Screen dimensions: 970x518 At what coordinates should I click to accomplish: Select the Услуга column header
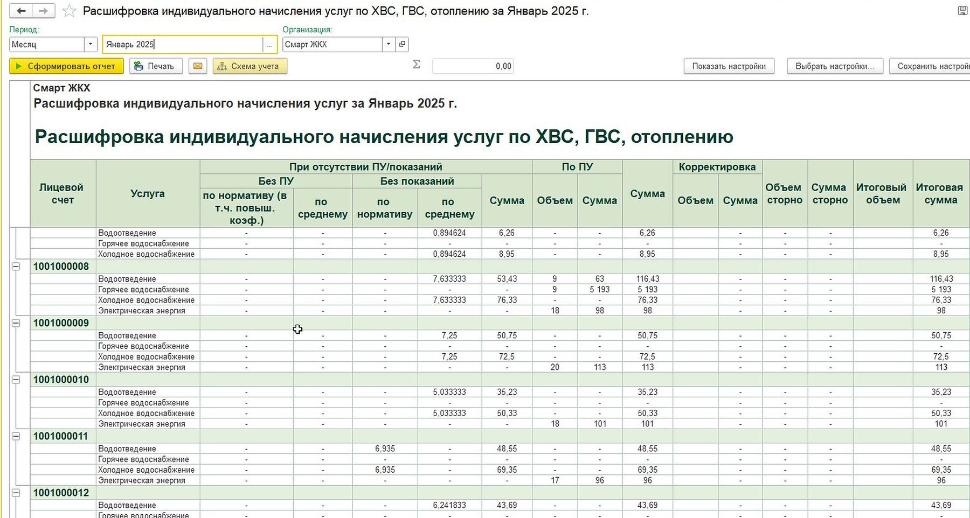(x=148, y=193)
